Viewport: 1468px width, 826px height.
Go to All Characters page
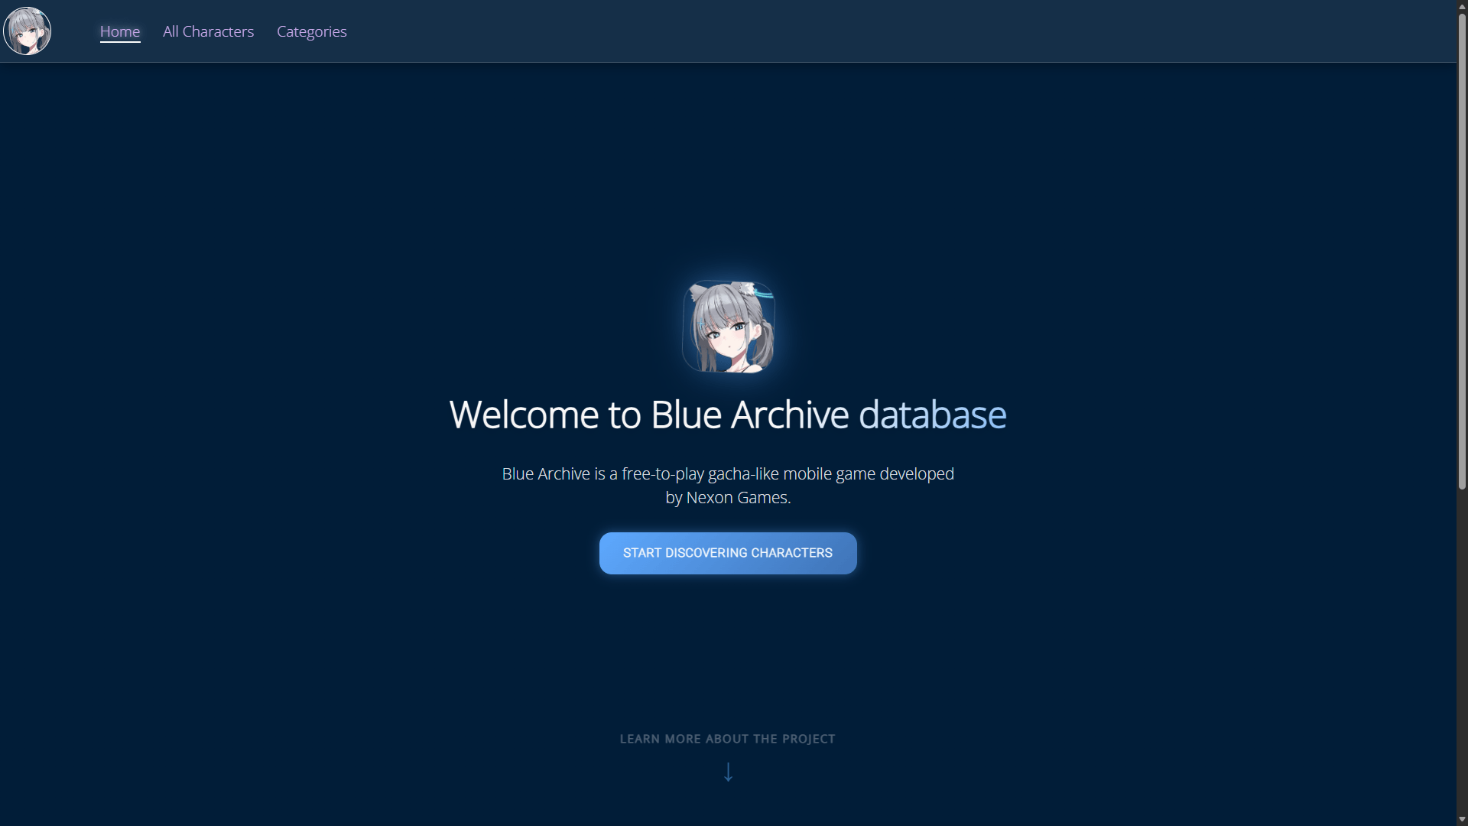(208, 31)
